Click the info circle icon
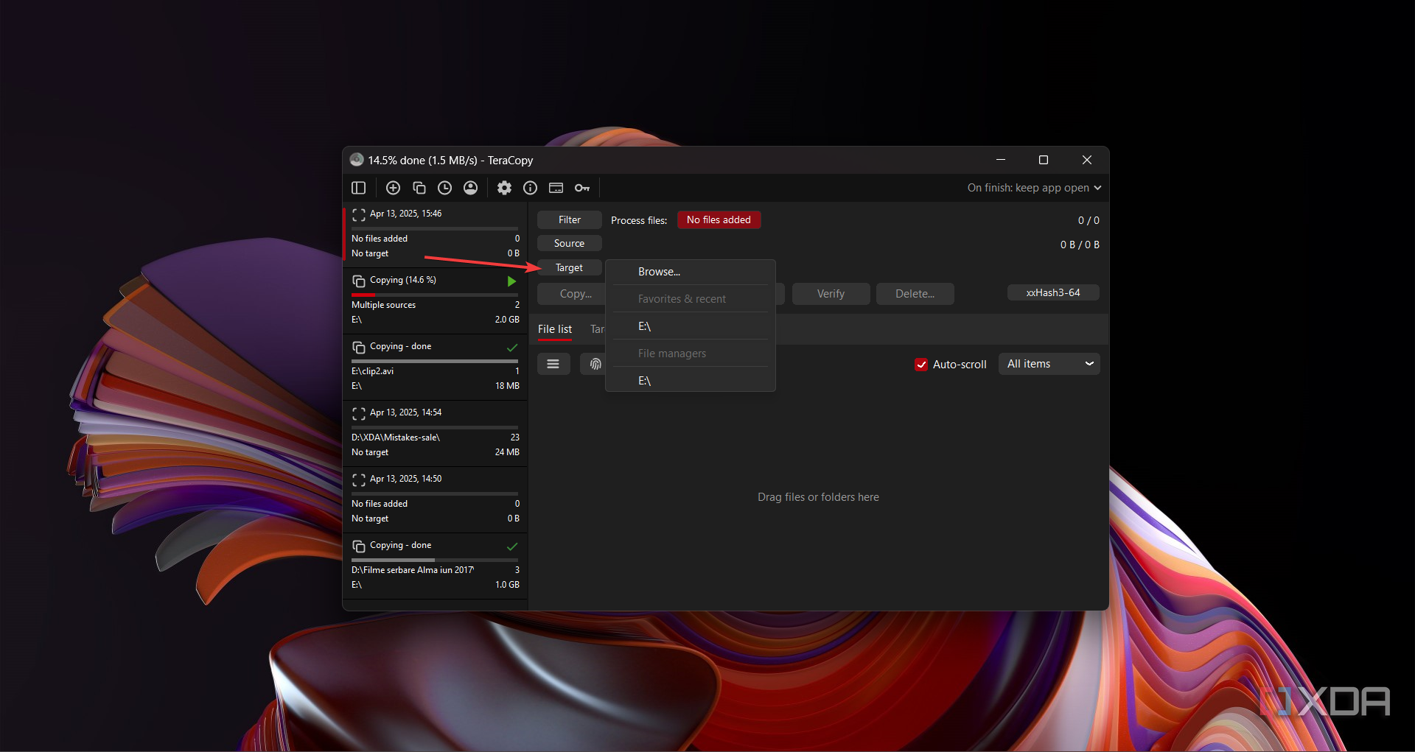 (x=530, y=188)
